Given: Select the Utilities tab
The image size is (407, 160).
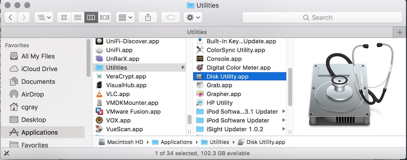Looking at the screenshot, I should pyautogui.click(x=197, y=32).
